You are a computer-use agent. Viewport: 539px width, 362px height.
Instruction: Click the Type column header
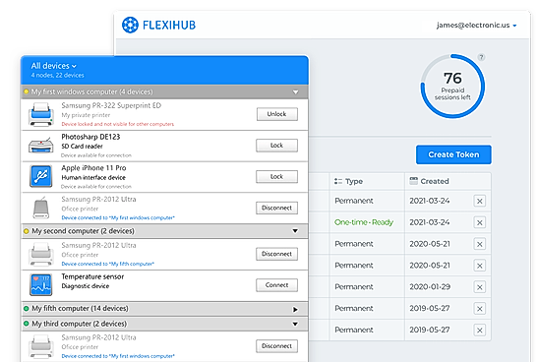point(348,181)
